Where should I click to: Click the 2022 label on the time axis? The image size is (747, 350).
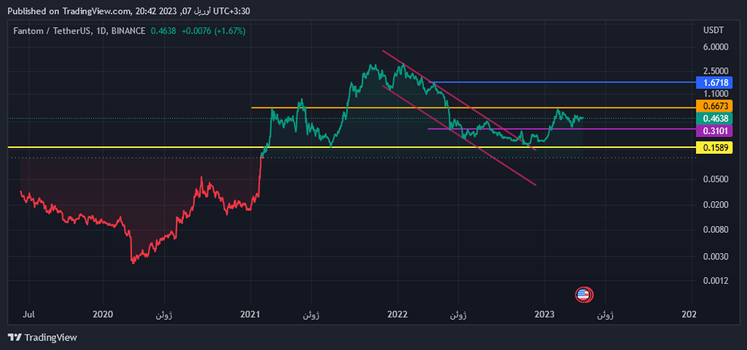click(x=397, y=314)
